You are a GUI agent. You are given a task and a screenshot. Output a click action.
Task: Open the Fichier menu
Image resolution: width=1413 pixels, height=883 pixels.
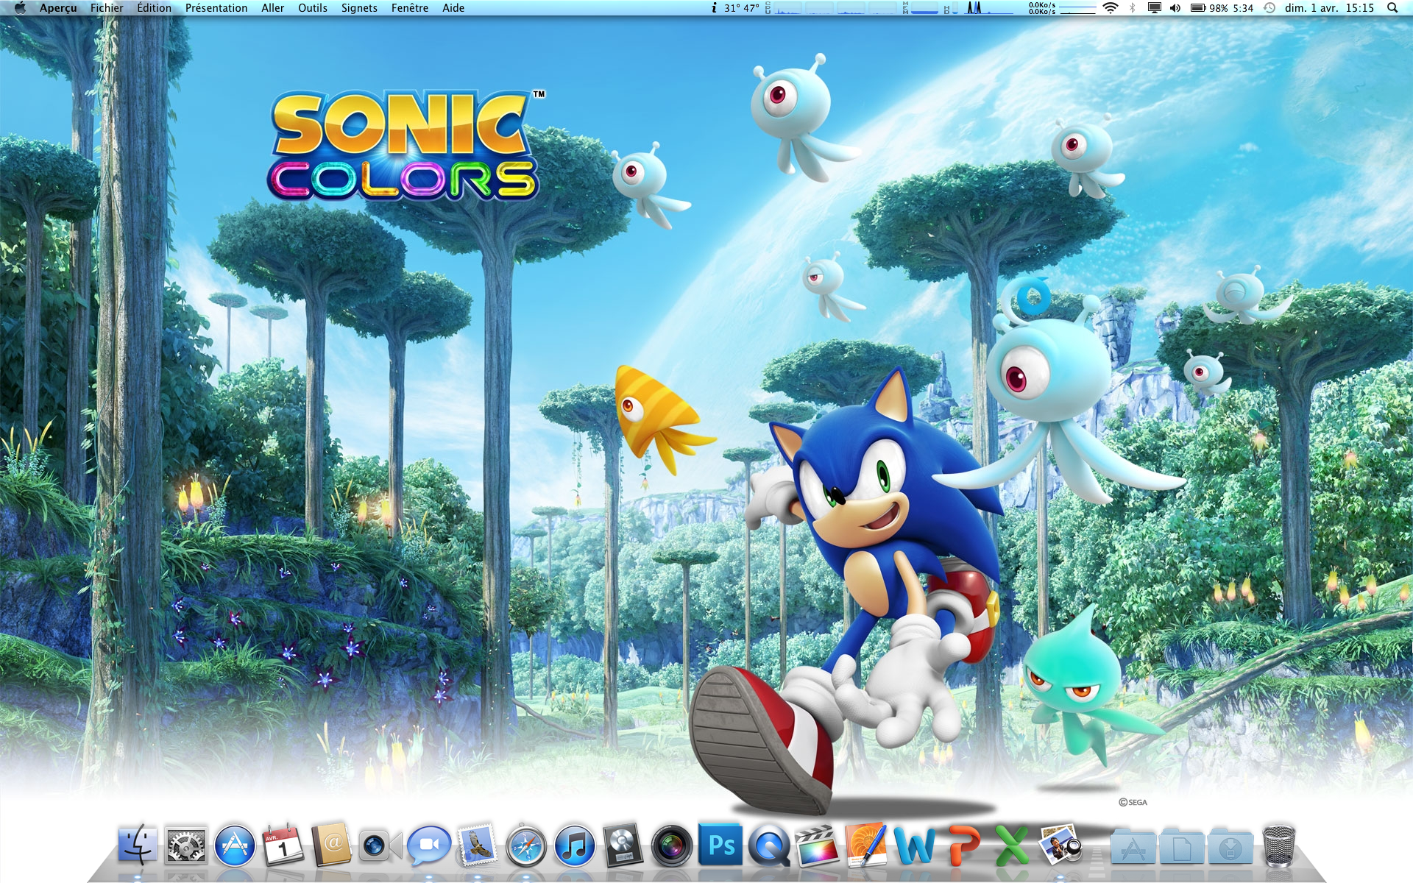107,8
